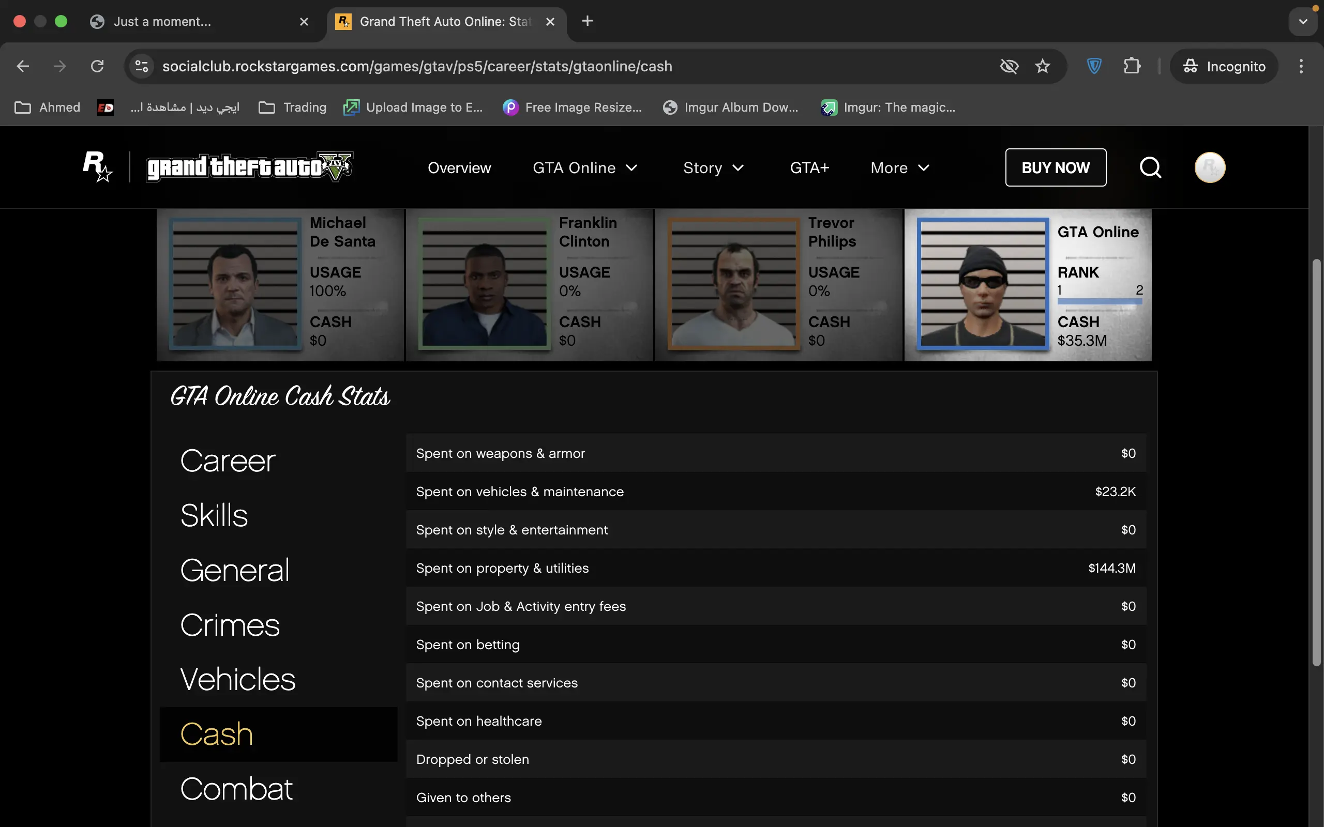Click the Rockstar Games logo
The image size is (1324, 827).
[x=97, y=167]
